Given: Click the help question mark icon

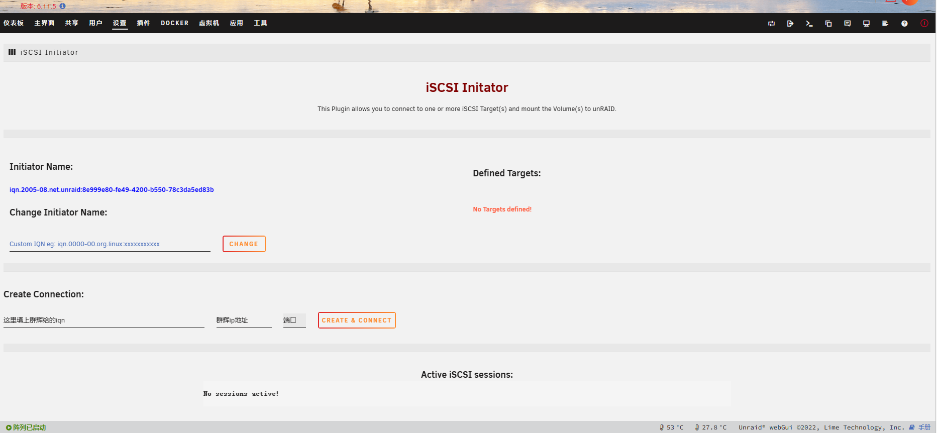Looking at the screenshot, I should pos(904,24).
